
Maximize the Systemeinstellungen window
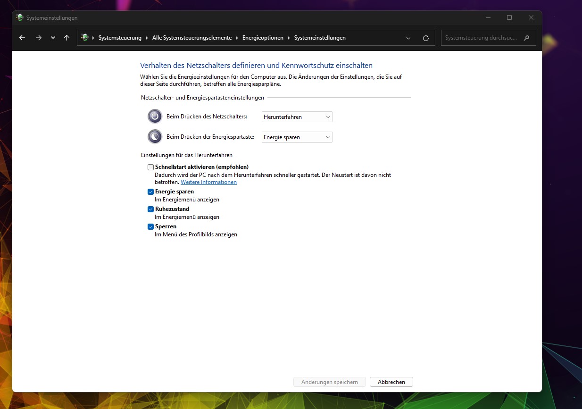click(509, 18)
